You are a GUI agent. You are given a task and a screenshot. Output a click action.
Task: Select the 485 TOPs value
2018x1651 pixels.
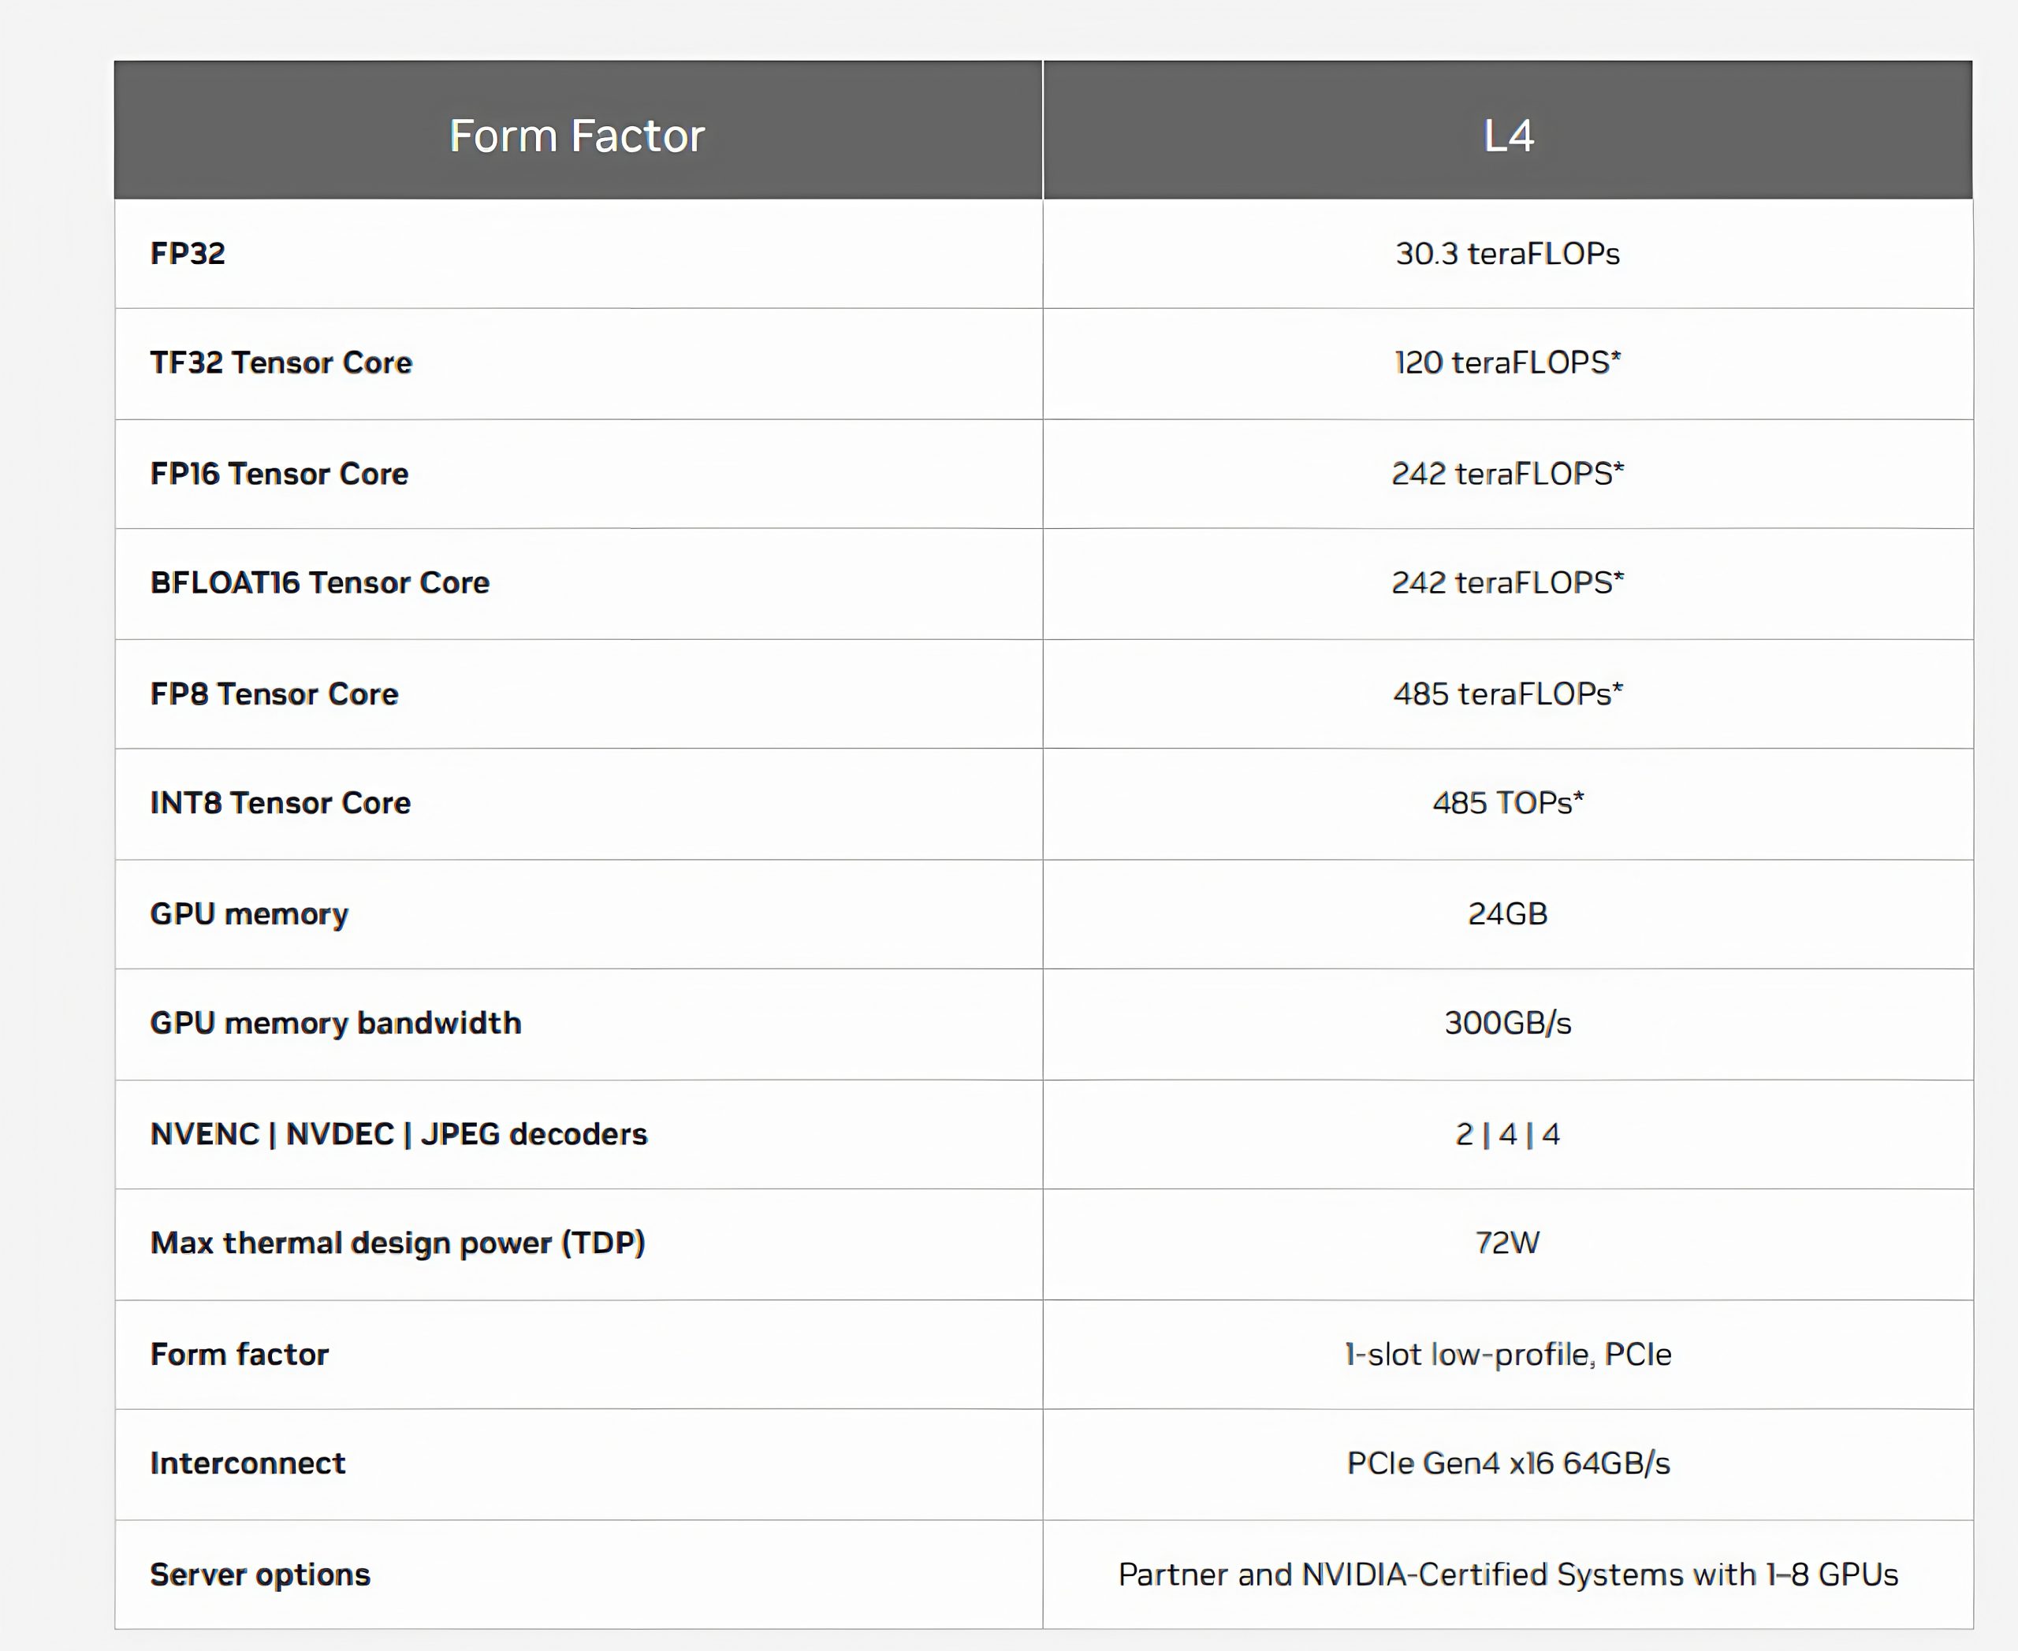(1507, 804)
